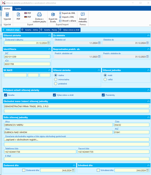The height and width of the screenshot is (175, 151).
Task: Click the Faxové číslo field
Action: (113, 152)
